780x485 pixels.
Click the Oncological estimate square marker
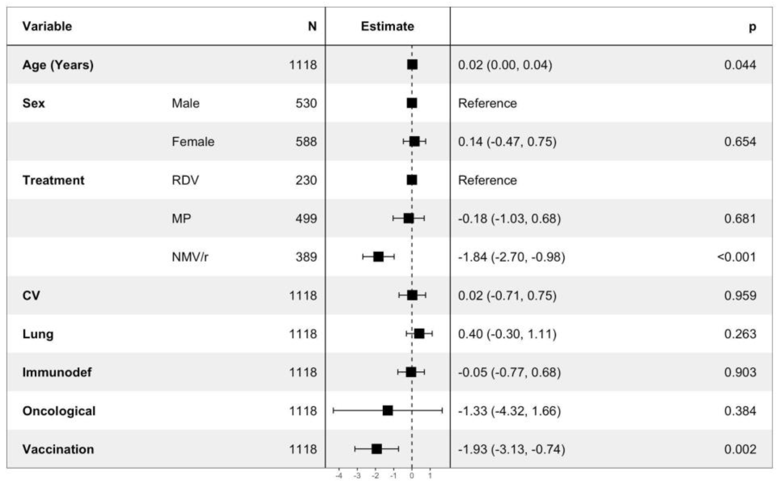pyautogui.click(x=388, y=411)
